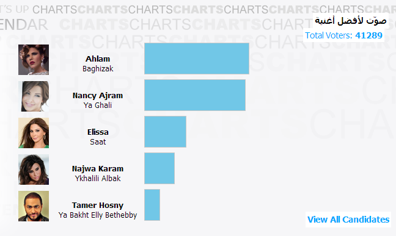This screenshot has width=396, height=236.
Task: Click the Arabic vote-for-best-song heading
Action: point(351,20)
